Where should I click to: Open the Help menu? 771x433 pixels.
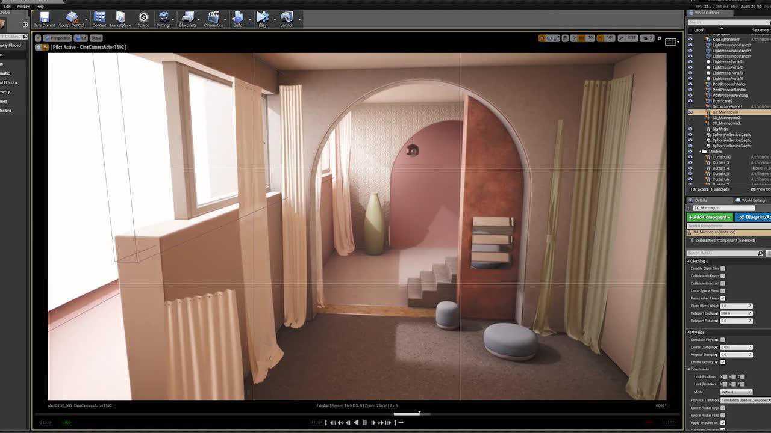[40, 6]
